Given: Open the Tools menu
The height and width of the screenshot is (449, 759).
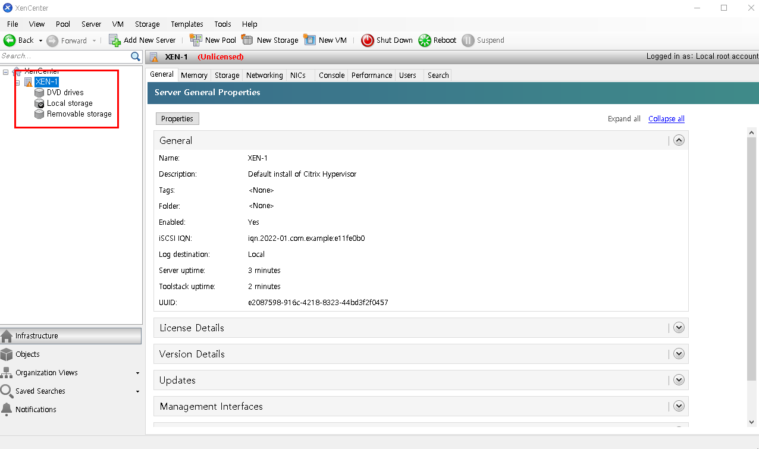Looking at the screenshot, I should coord(223,24).
